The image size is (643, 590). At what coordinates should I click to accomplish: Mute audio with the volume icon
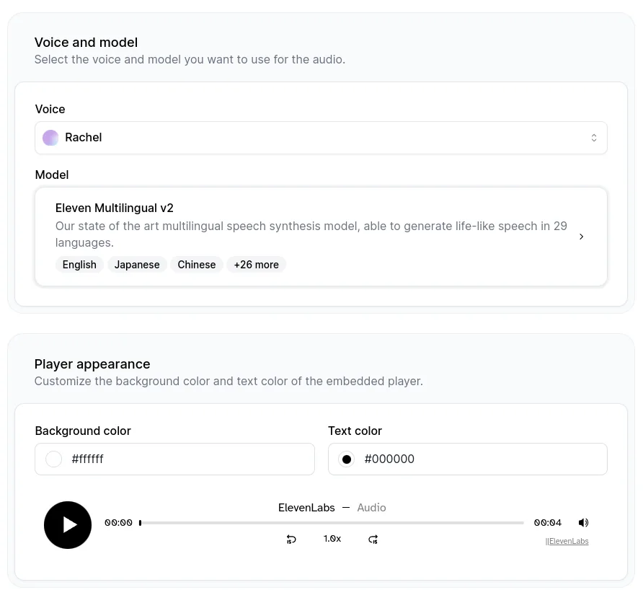tap(583, 523)
